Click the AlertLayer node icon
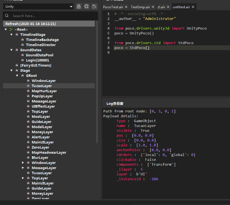Image resolution: width=230 pixels, height=205 pixels. [x=28, y=137]
